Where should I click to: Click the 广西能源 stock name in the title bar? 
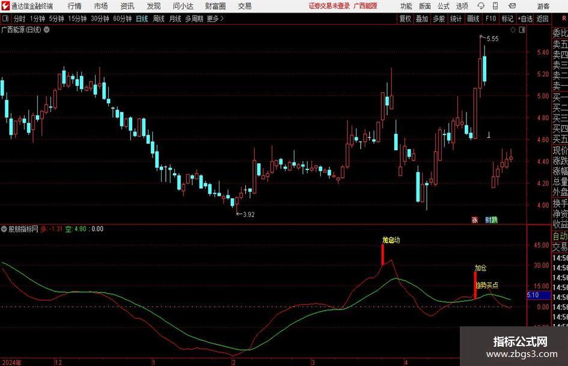click(x=365, y=6)
